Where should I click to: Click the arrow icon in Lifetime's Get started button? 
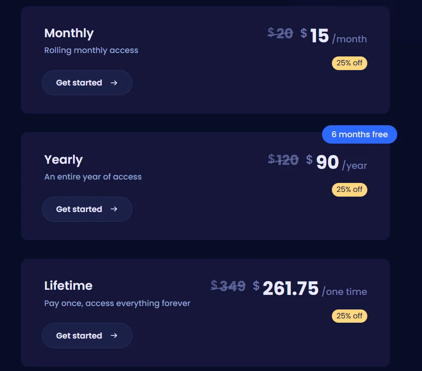[x=114, y=336]
